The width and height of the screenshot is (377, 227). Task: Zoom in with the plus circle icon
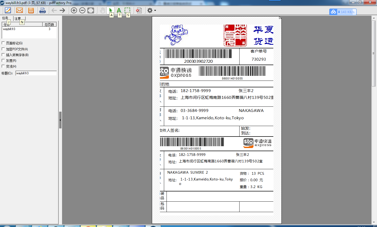[x=74, y=10]
